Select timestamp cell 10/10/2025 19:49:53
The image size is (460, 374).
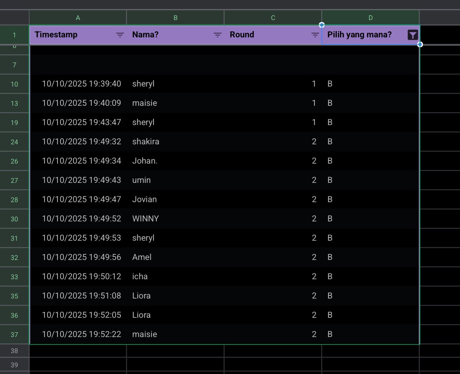(78, 238)
